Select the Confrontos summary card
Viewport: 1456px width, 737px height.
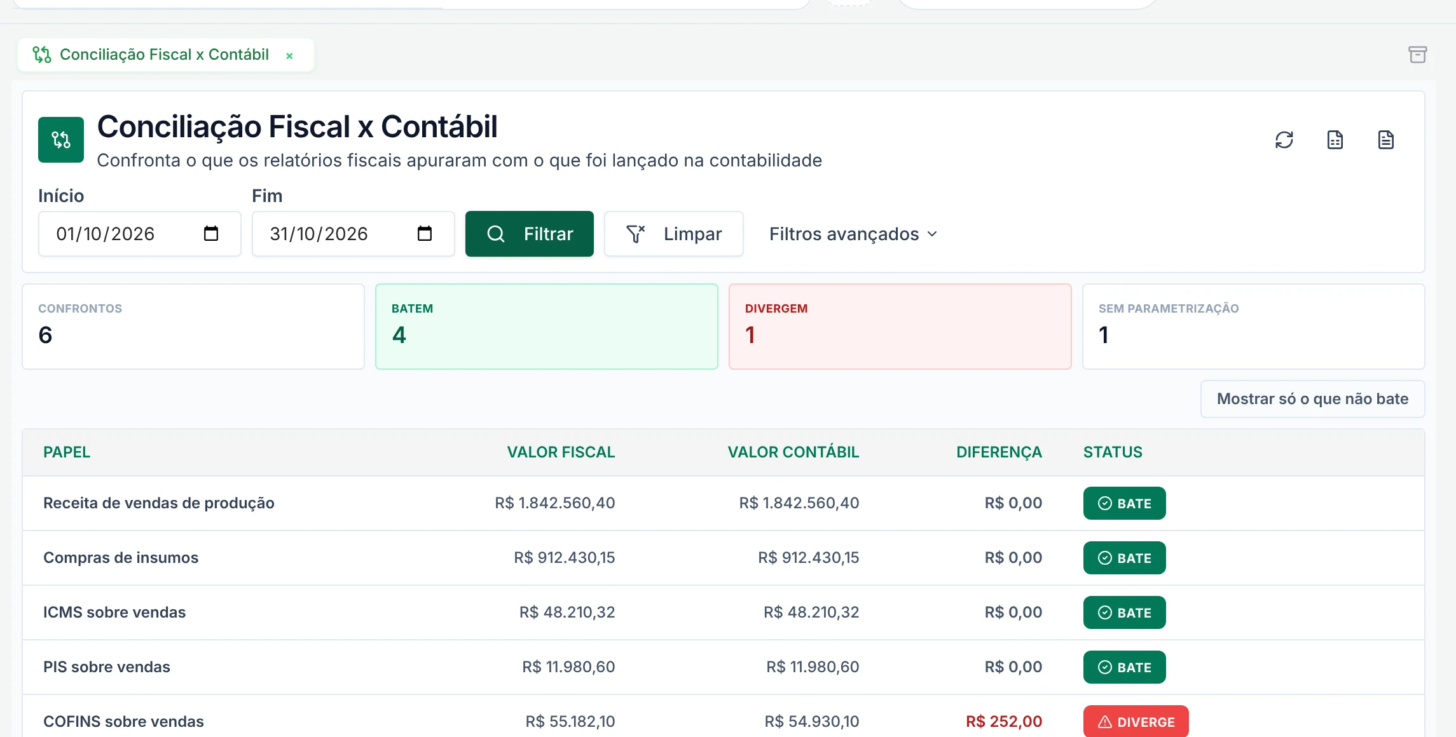(193, 327)
